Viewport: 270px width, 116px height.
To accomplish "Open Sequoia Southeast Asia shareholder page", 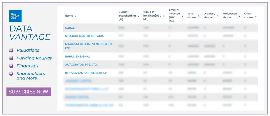I will [84, 36].
